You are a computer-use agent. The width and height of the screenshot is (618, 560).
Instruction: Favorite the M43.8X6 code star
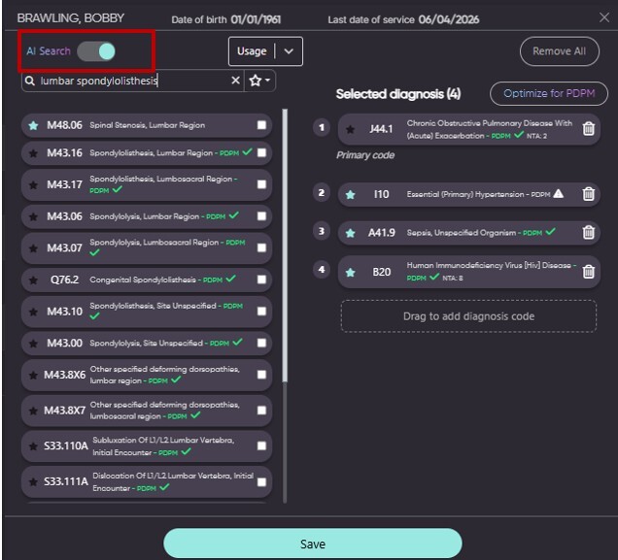coord(33,375)
